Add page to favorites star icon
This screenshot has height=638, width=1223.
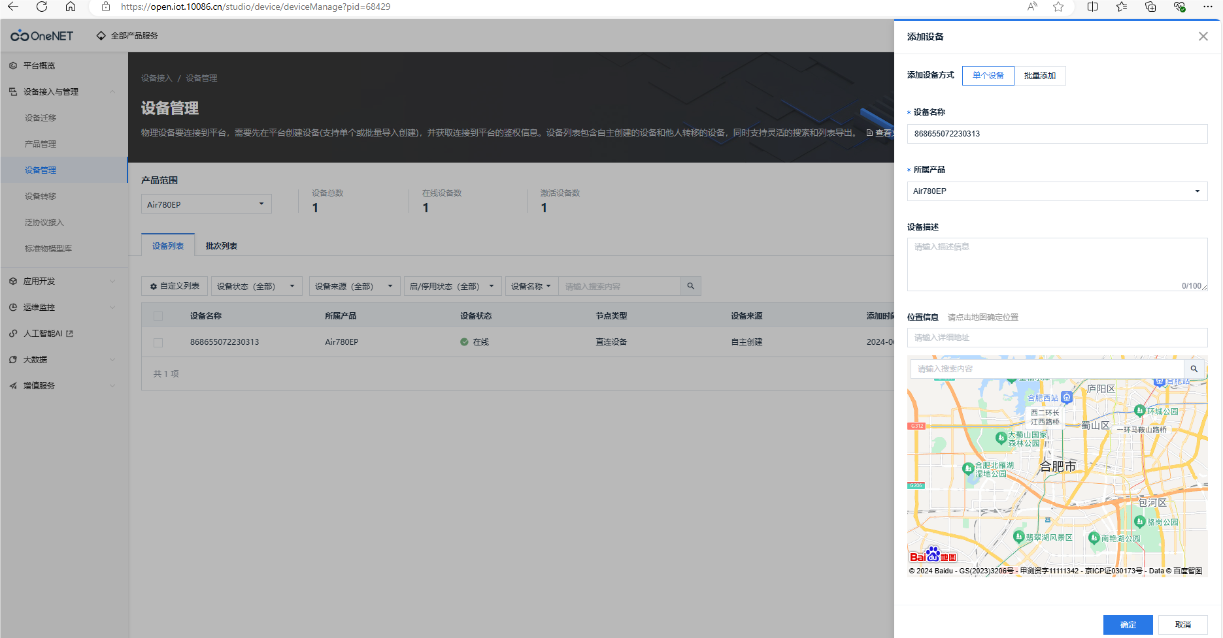1058,7
